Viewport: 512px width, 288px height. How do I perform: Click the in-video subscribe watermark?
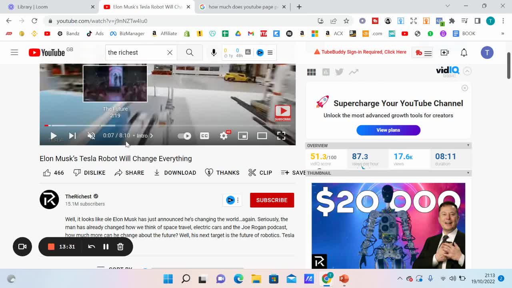(x=283, y=113)
